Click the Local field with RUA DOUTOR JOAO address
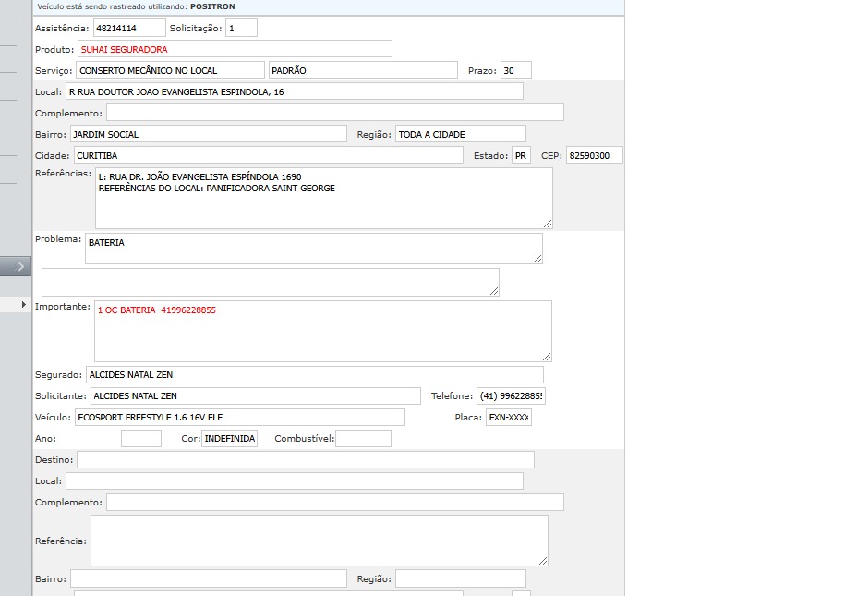Screen dimensions: 845x596 click(295, 91)
